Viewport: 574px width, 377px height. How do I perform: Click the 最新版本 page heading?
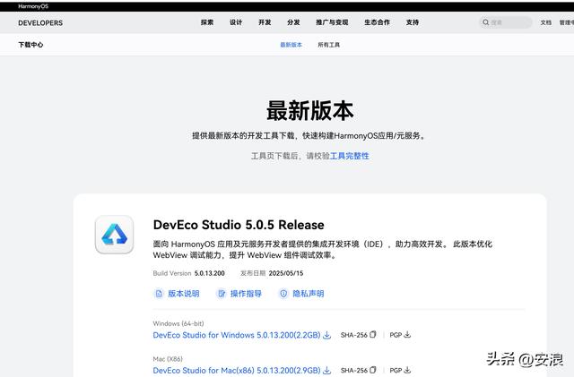(x=309, y=111)
